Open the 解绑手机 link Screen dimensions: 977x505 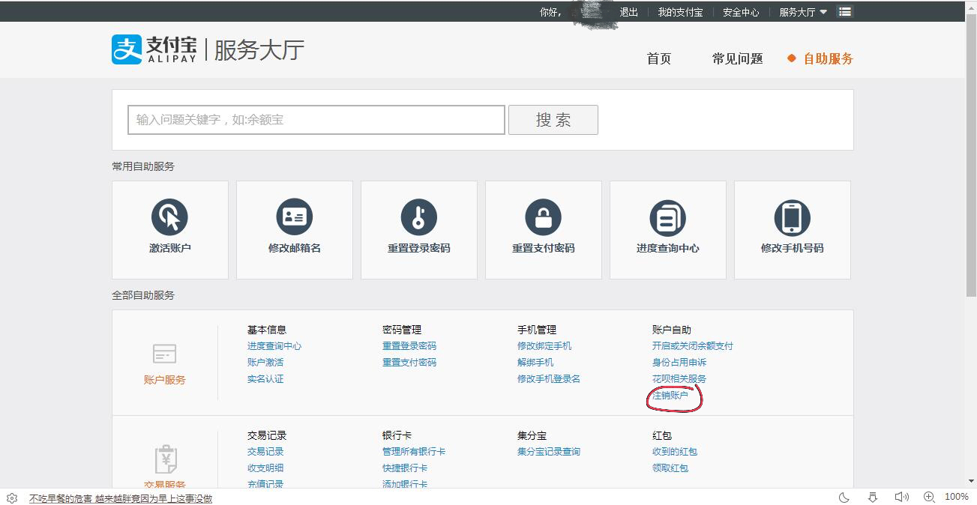pyautogui.click(x=535, y=363)
